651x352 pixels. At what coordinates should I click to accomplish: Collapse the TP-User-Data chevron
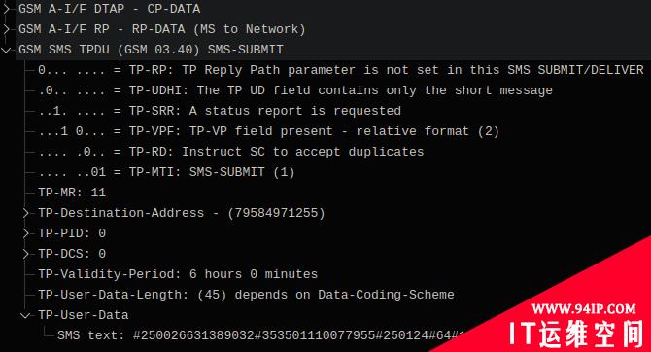point(25,315)
